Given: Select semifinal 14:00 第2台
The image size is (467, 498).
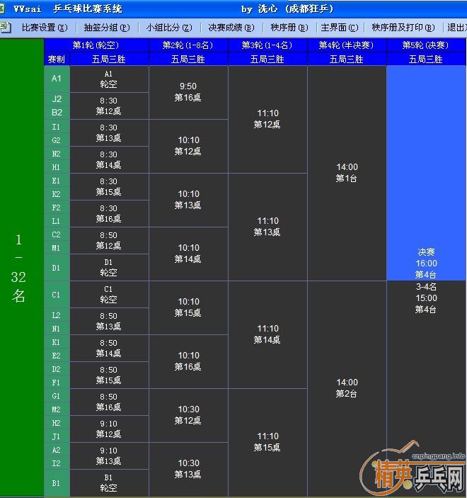Looking at the screenshot, I should pos(347,388).
